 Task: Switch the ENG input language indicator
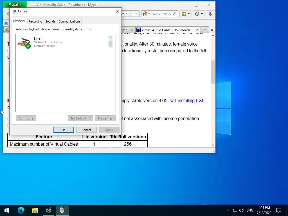point(250,210)
